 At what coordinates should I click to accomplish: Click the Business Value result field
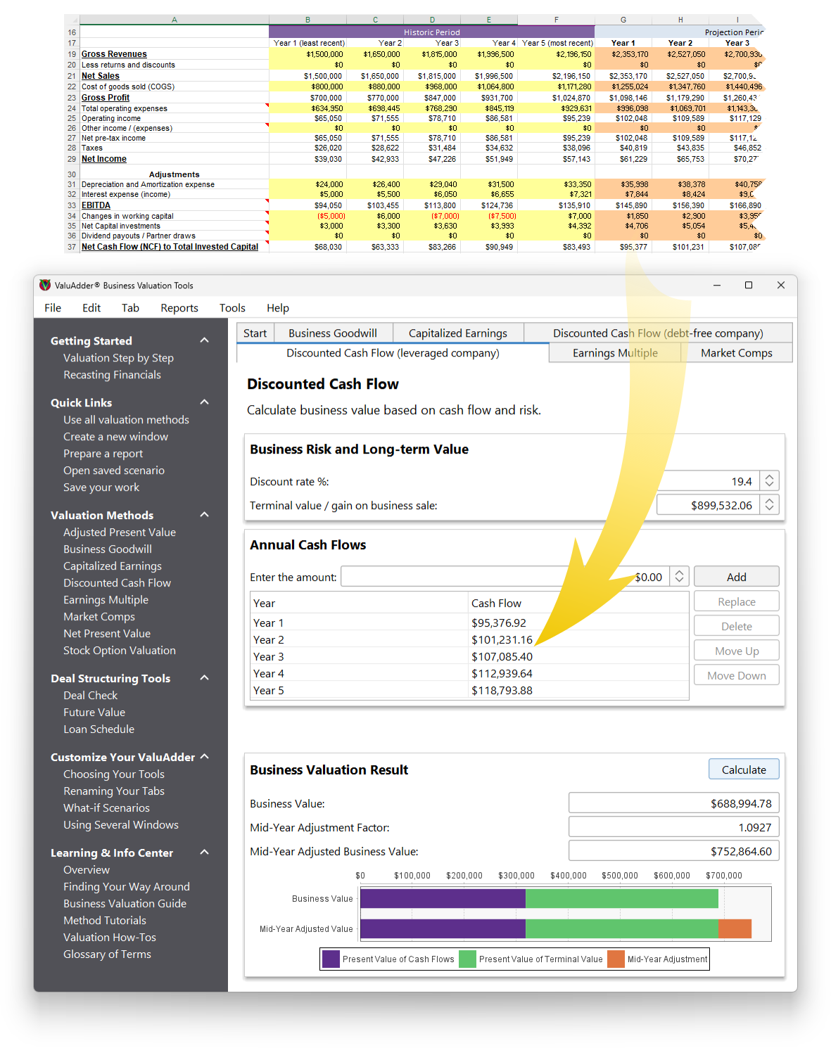(x=673, y=803)
